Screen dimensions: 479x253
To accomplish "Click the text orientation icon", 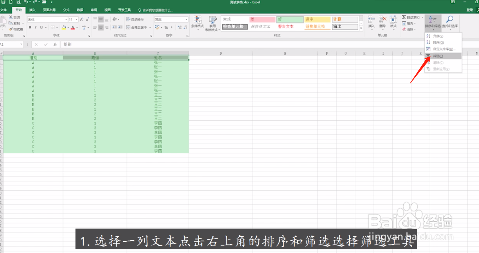I will 115,19.
